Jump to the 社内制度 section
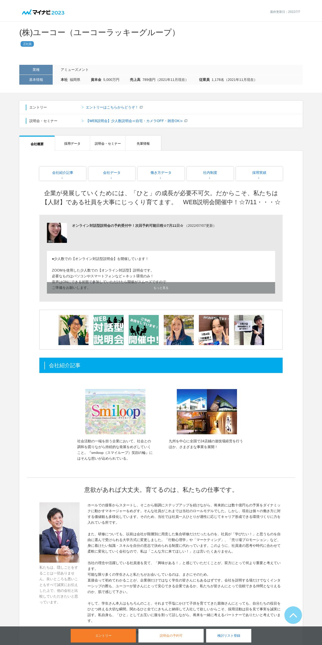The height and width of the screenshot is (645, 322). coord(210,174)
